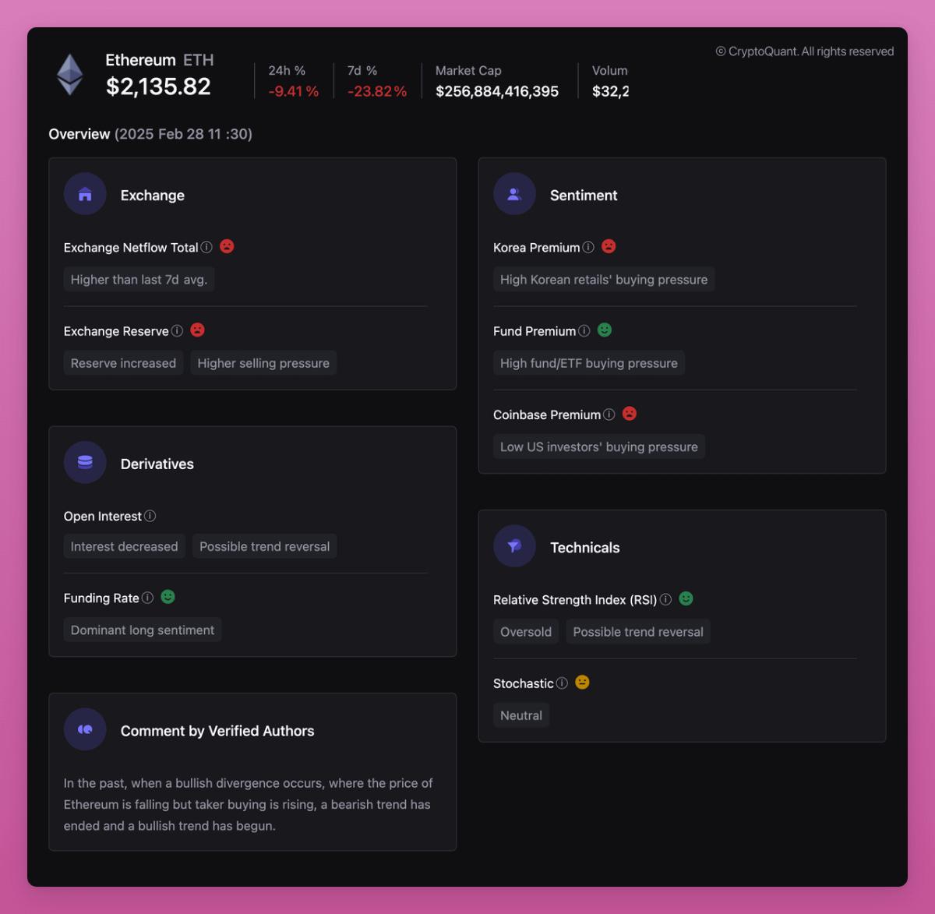Click the CryptoQuant copyright text
The height and width of the screenshot is (914, 935).
point(805,51)
